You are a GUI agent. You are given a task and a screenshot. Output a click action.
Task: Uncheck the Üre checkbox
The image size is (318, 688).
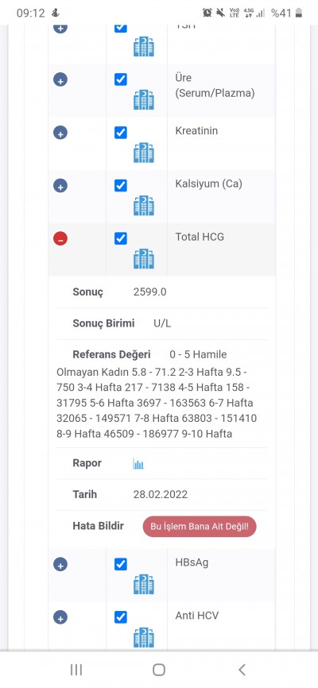point(121,79)
